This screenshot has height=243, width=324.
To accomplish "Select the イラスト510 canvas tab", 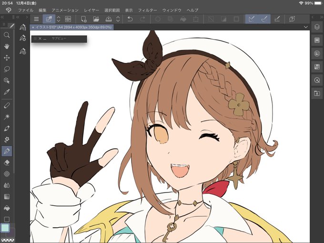I will tap(71, 27).
